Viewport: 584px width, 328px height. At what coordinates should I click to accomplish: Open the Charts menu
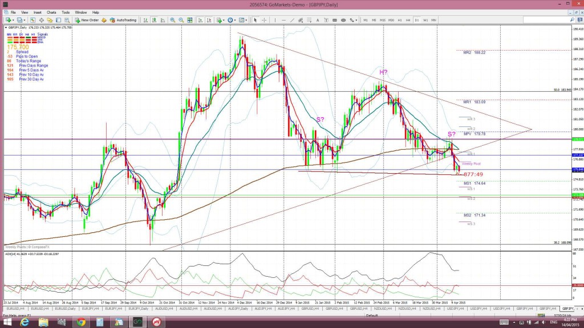coord(51,13)
